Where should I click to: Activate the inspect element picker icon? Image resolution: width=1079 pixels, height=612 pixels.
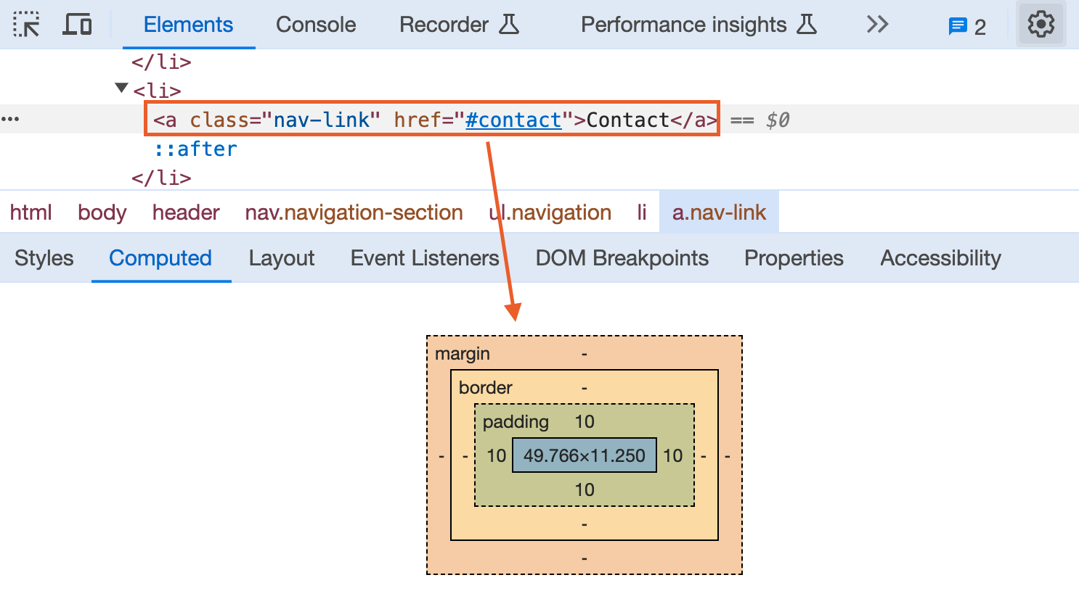click(x=26, y=25)
